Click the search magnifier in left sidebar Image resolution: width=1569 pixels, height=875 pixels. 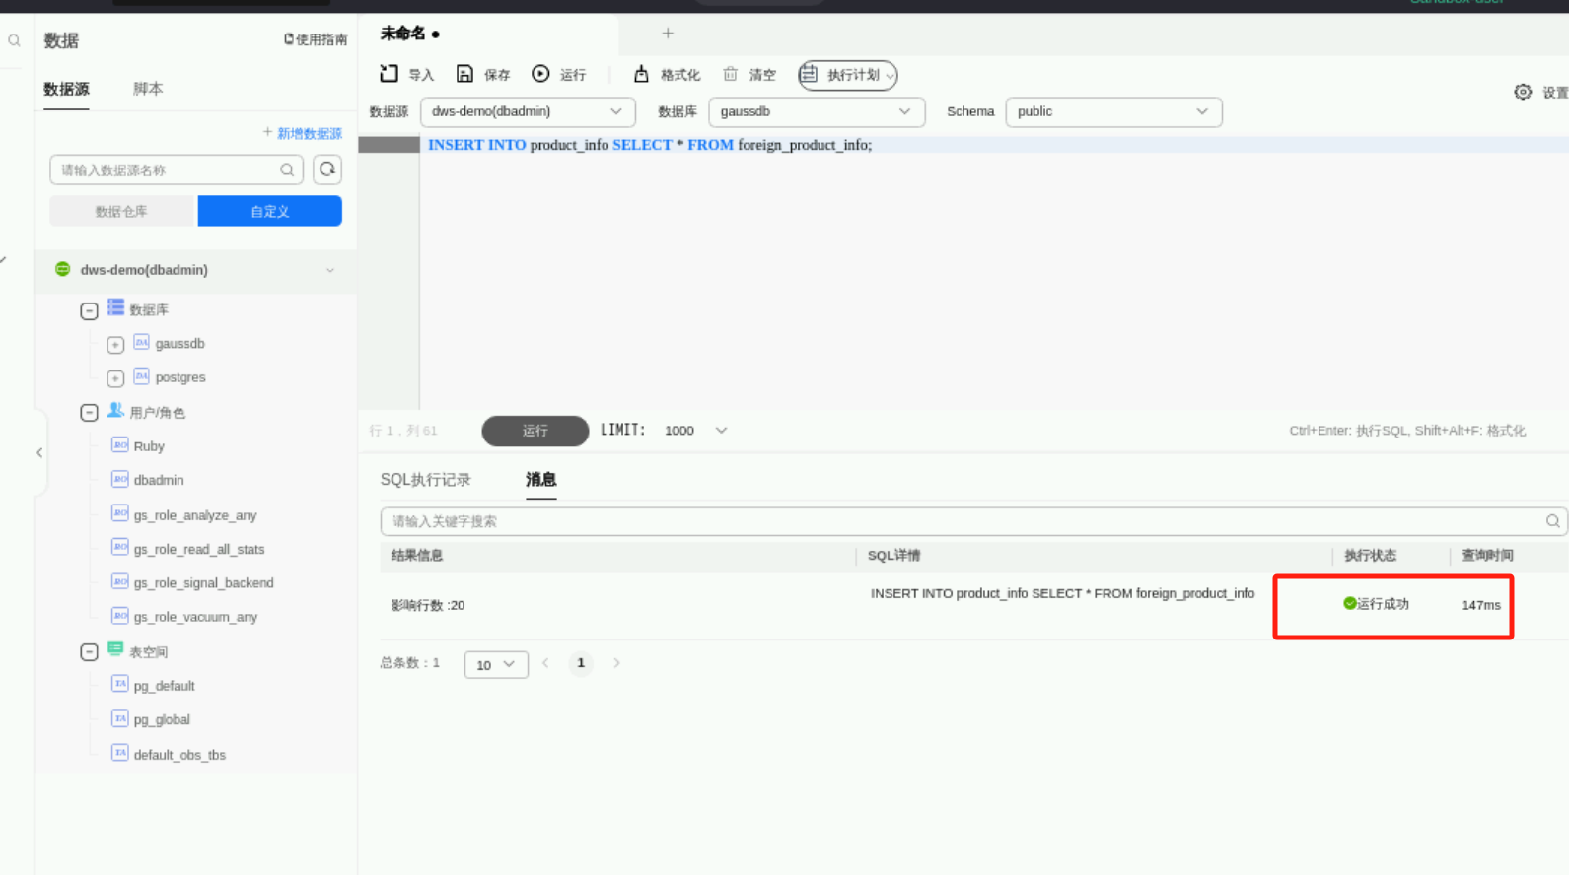[14, 40]
